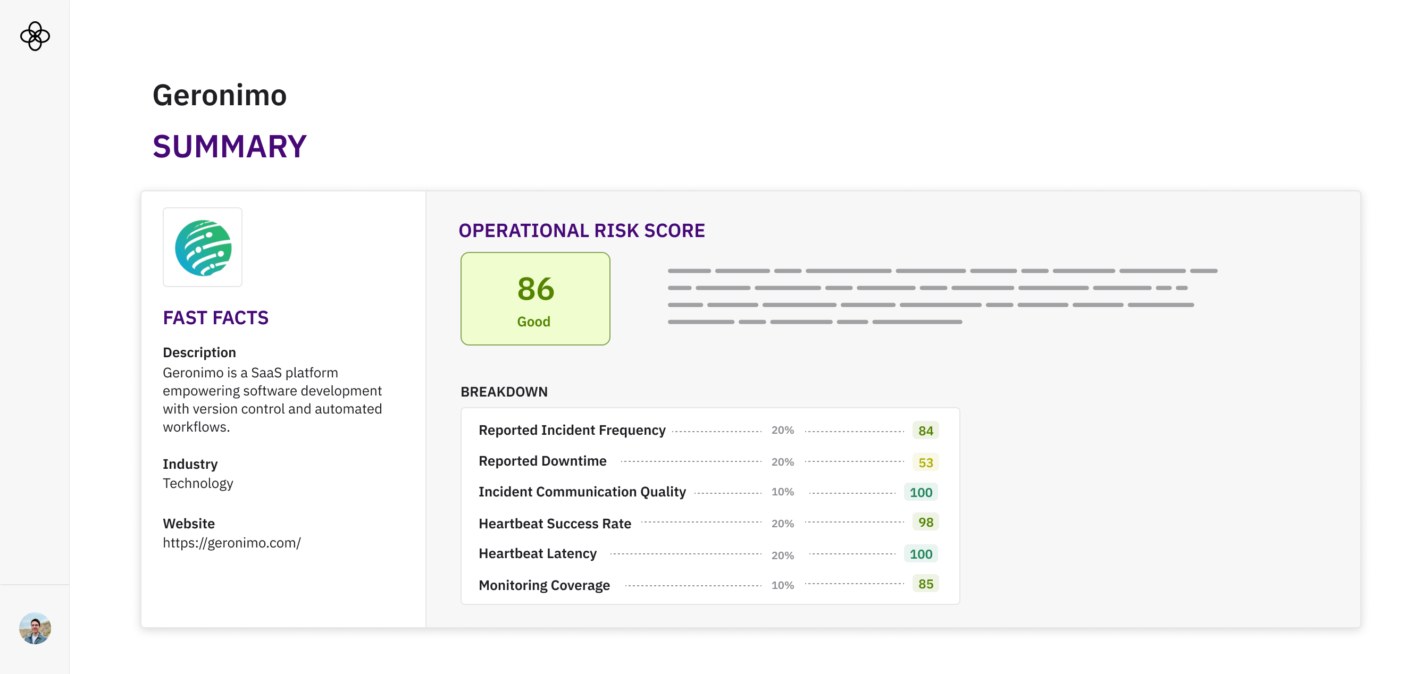Click the Technology industry value
Viewport: 1422px width, 674px height.
(198, 483)
